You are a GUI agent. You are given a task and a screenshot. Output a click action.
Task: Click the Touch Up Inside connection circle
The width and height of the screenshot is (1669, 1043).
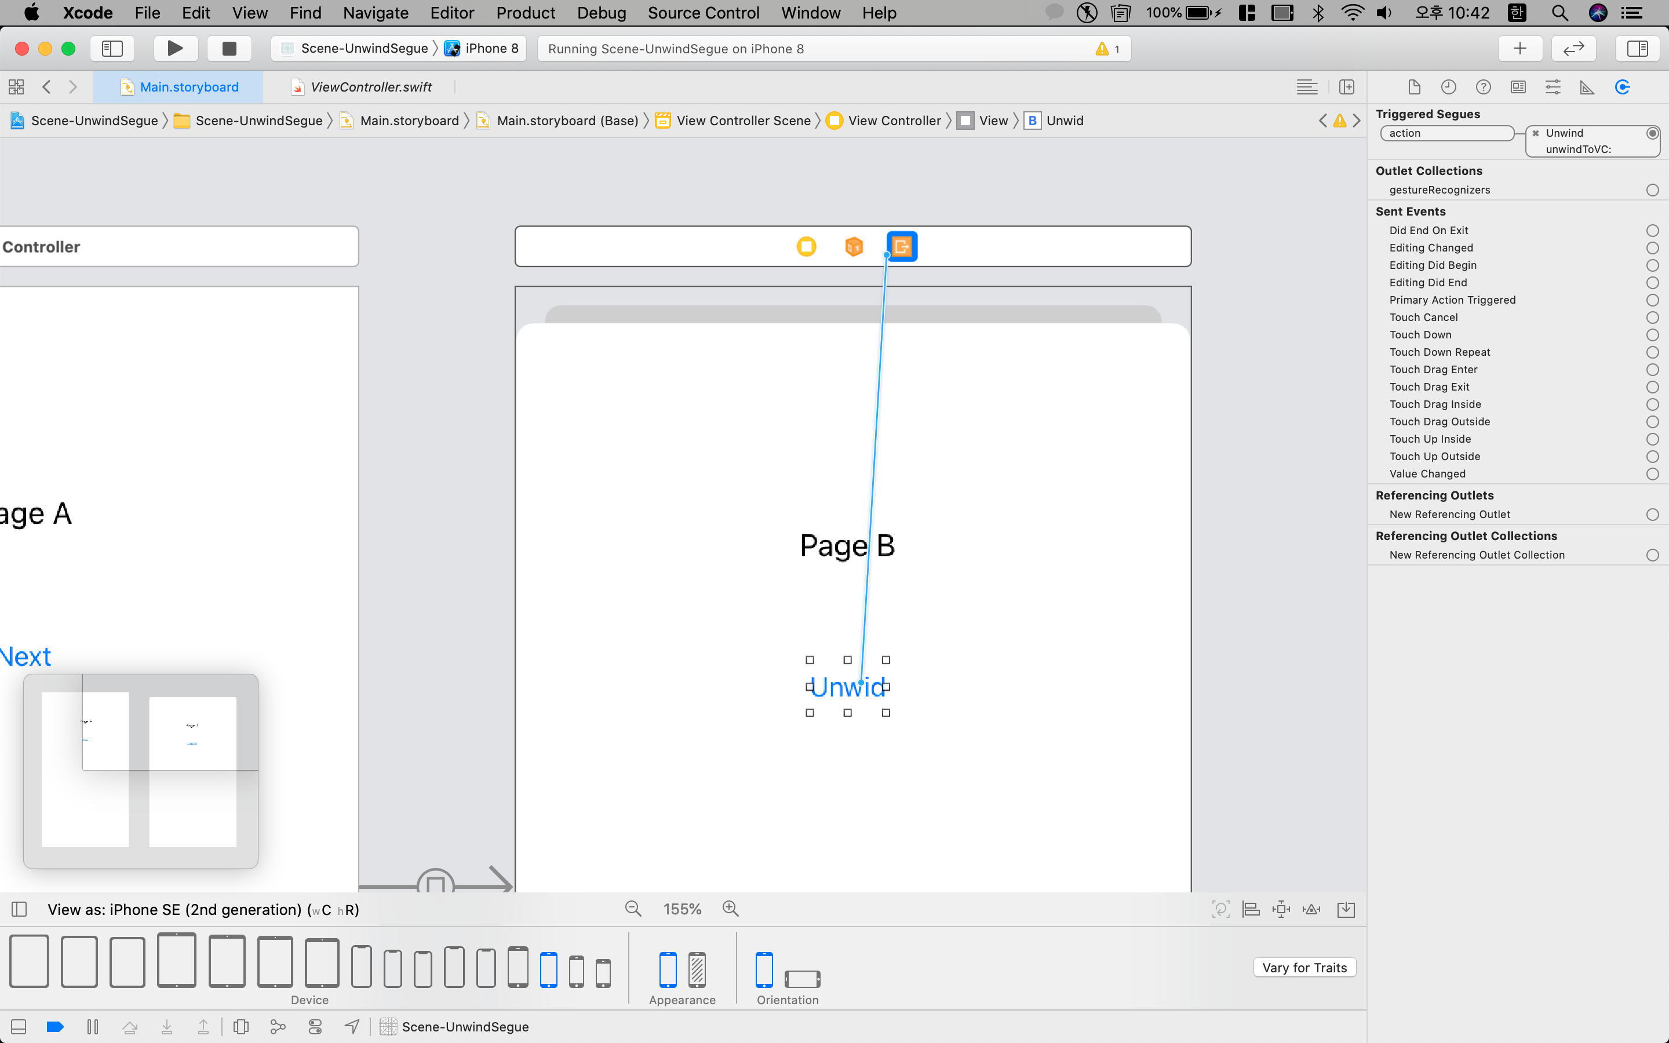point(1652,439)
